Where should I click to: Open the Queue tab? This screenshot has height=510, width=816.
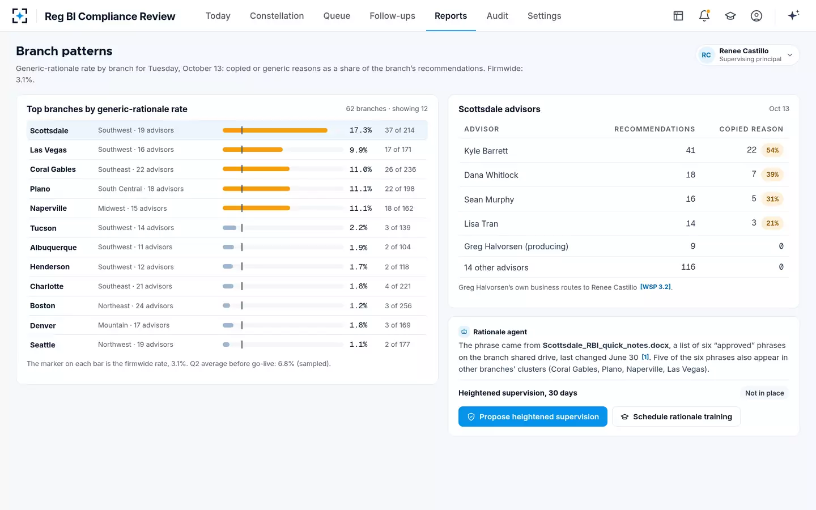pos(337,16)
